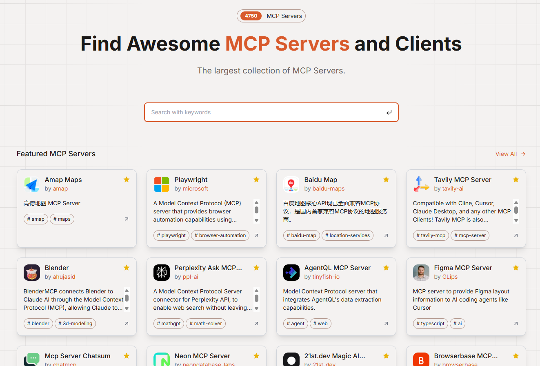Select the # browser-automation tag
Screen dimensions: 540x366
[x=220, y=235]
